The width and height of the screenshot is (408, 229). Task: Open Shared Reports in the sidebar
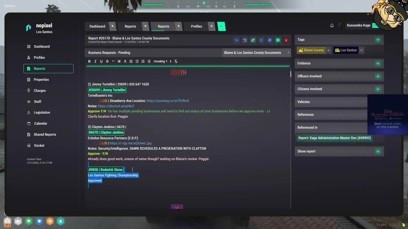[48, 135]
